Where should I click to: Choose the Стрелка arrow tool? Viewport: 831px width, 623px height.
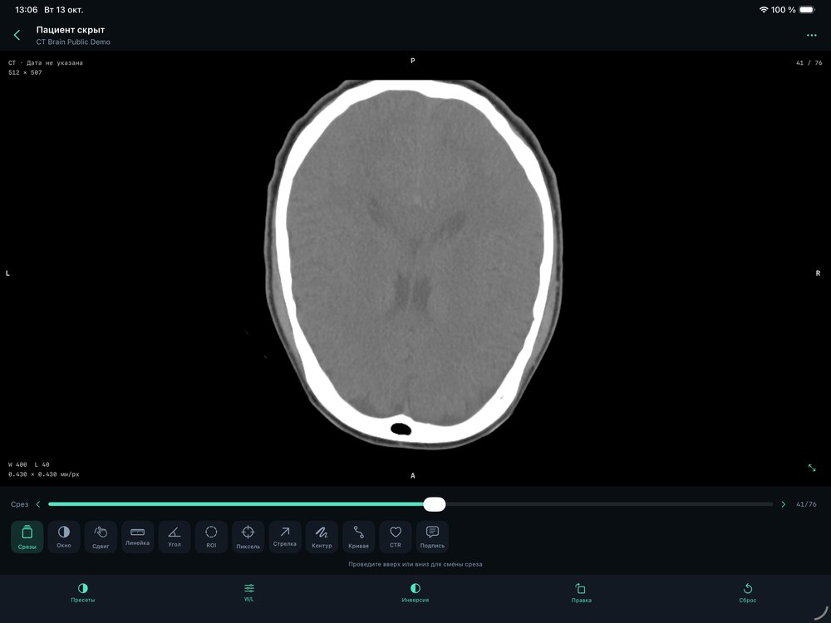pyautogui.click(x=284, y=537)
